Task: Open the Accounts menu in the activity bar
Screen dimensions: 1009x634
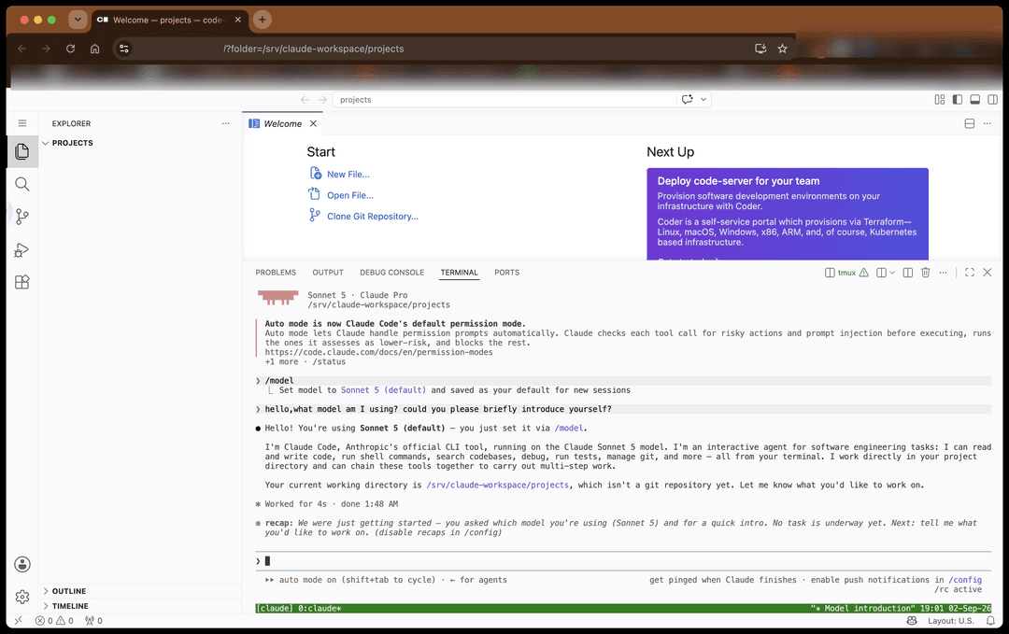Action: pos(21,565)
